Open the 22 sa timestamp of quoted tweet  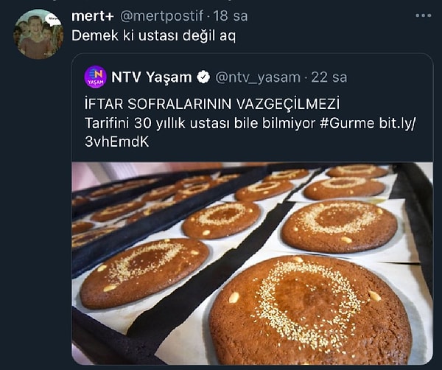tap(329, 77)
